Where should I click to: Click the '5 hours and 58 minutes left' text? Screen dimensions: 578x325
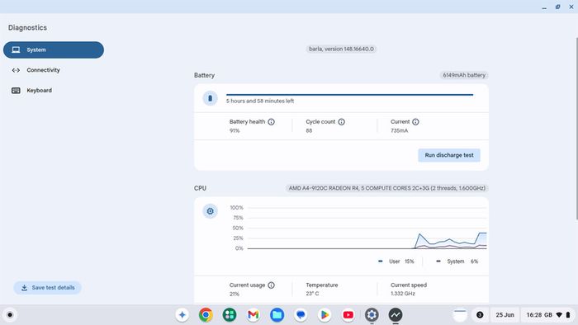tap(260, 101)
